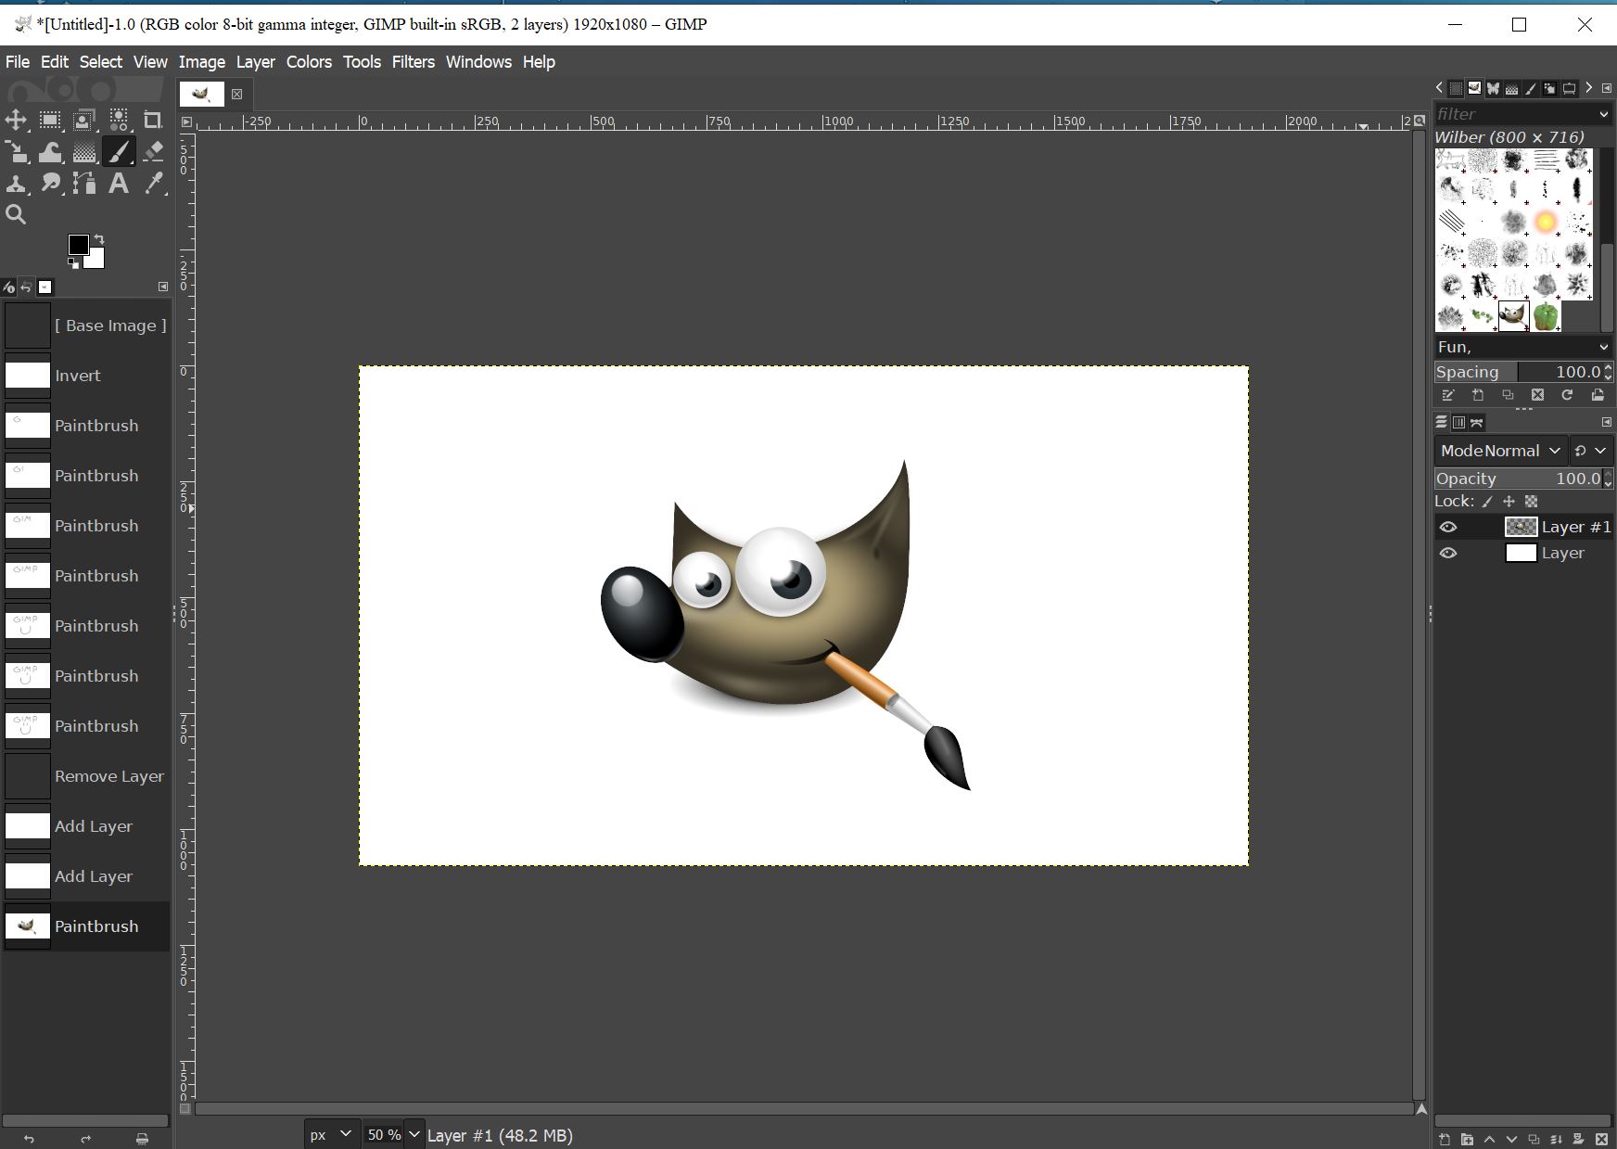The height and width of the screenshot is (1149, 1617).
Task: Select the Paintbrush tool
Action: pyautogui.click(x=119, y=151)
